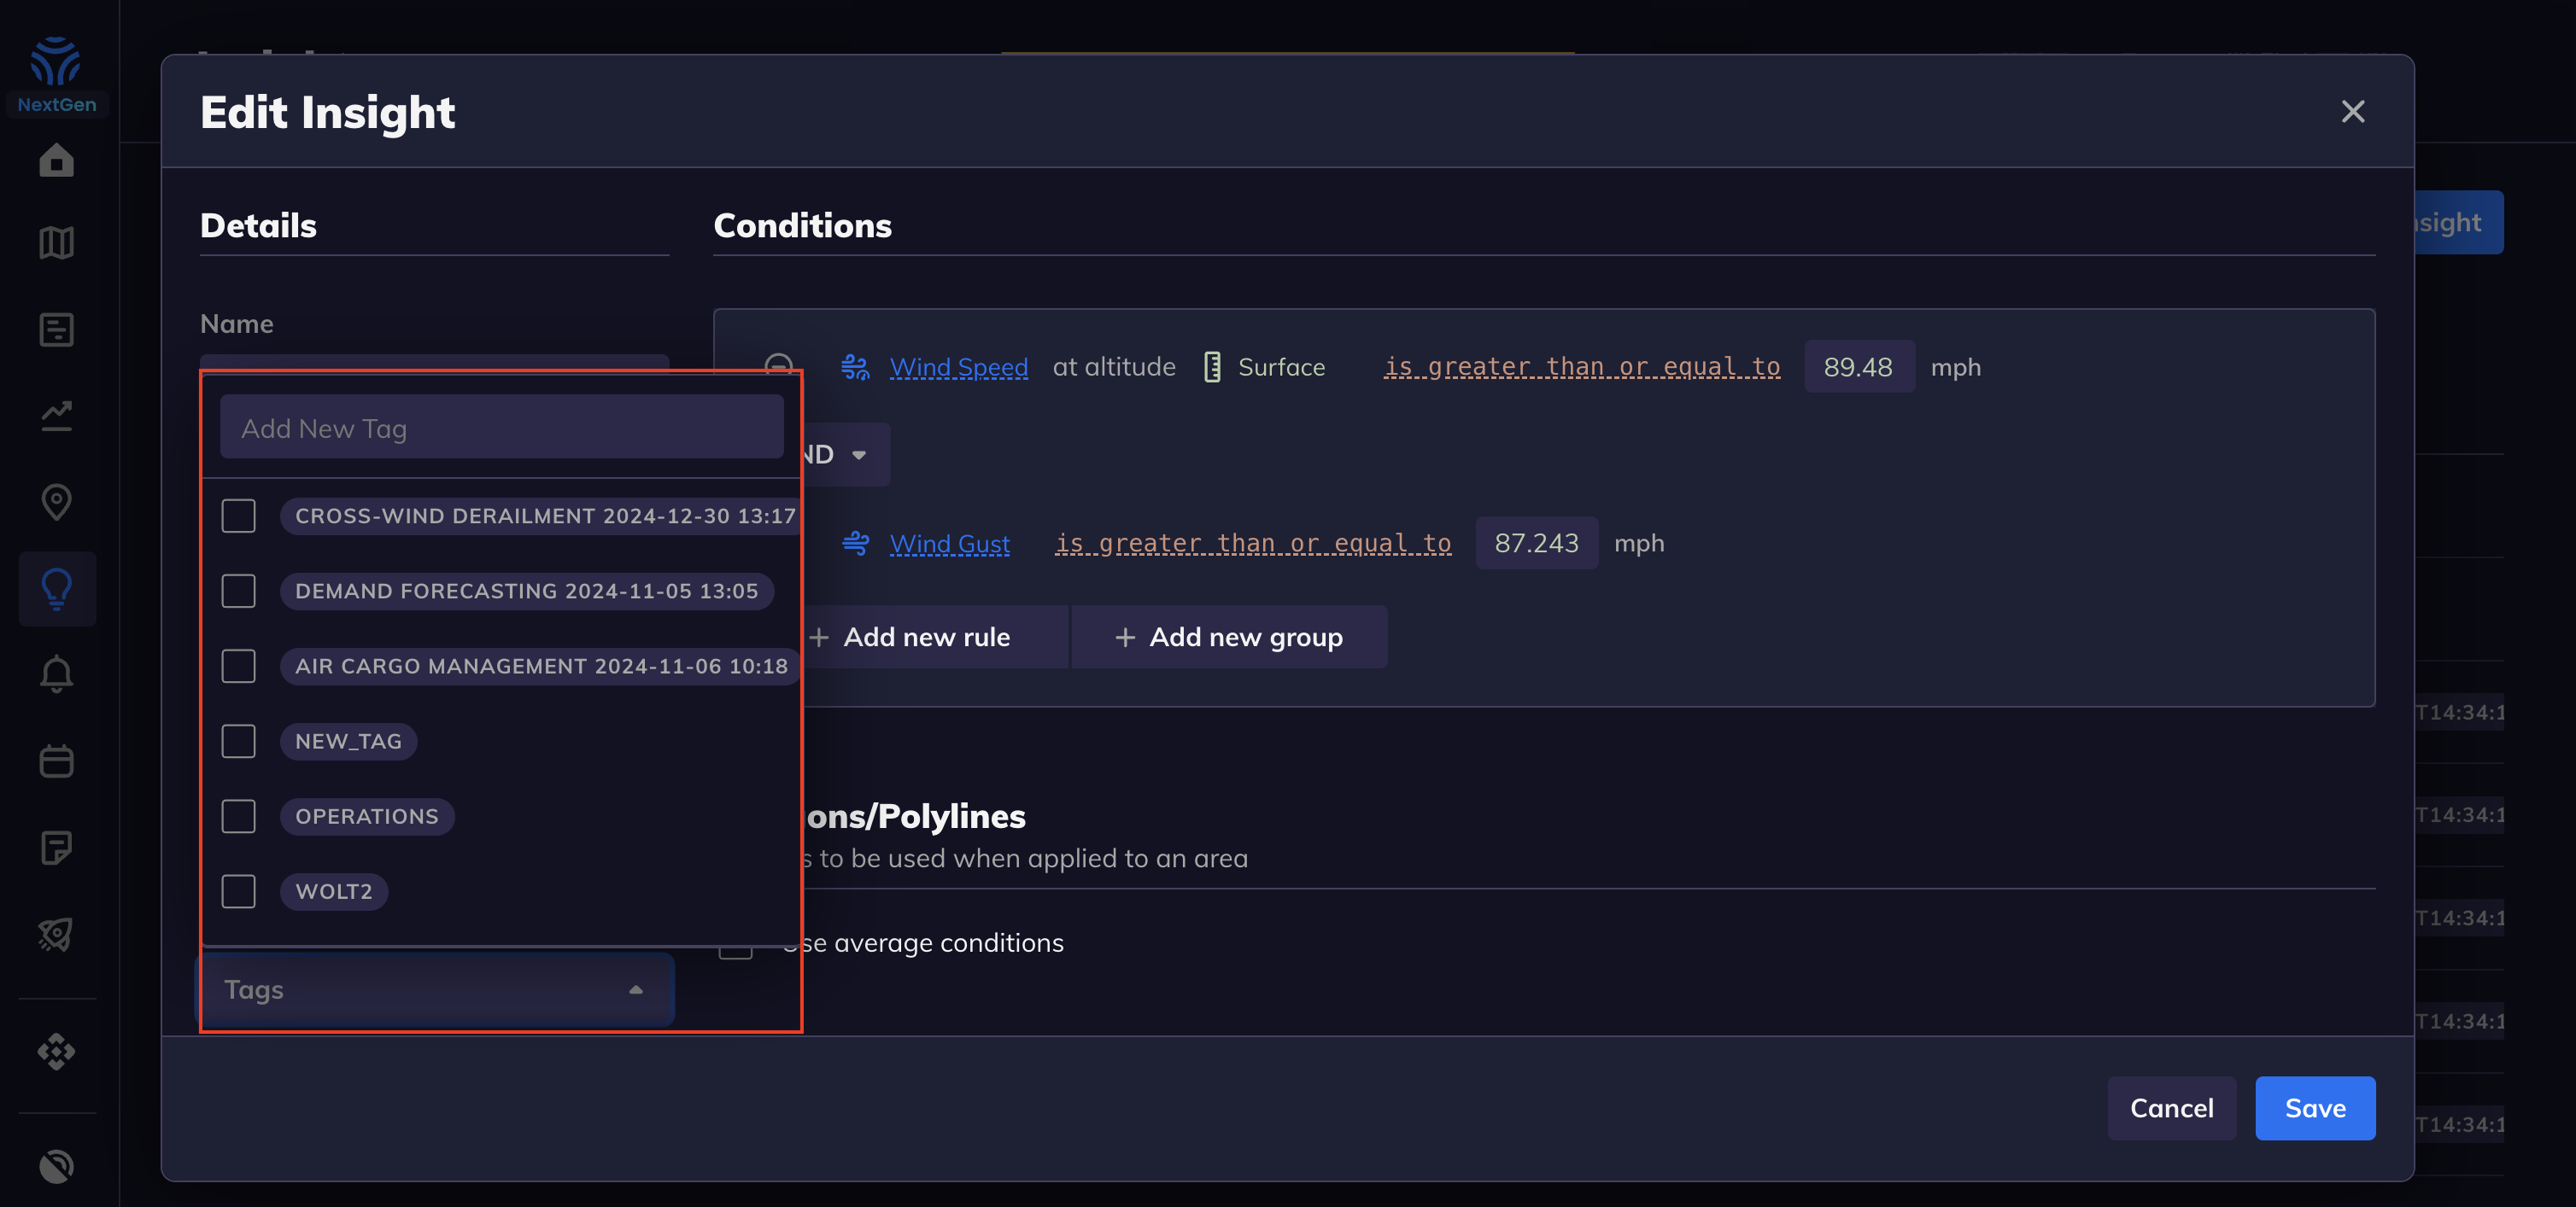This screenshot has width=2576, height=1207.
Task: Check the OPERATIONS tag checkbox
Action: tap(238, 815)
